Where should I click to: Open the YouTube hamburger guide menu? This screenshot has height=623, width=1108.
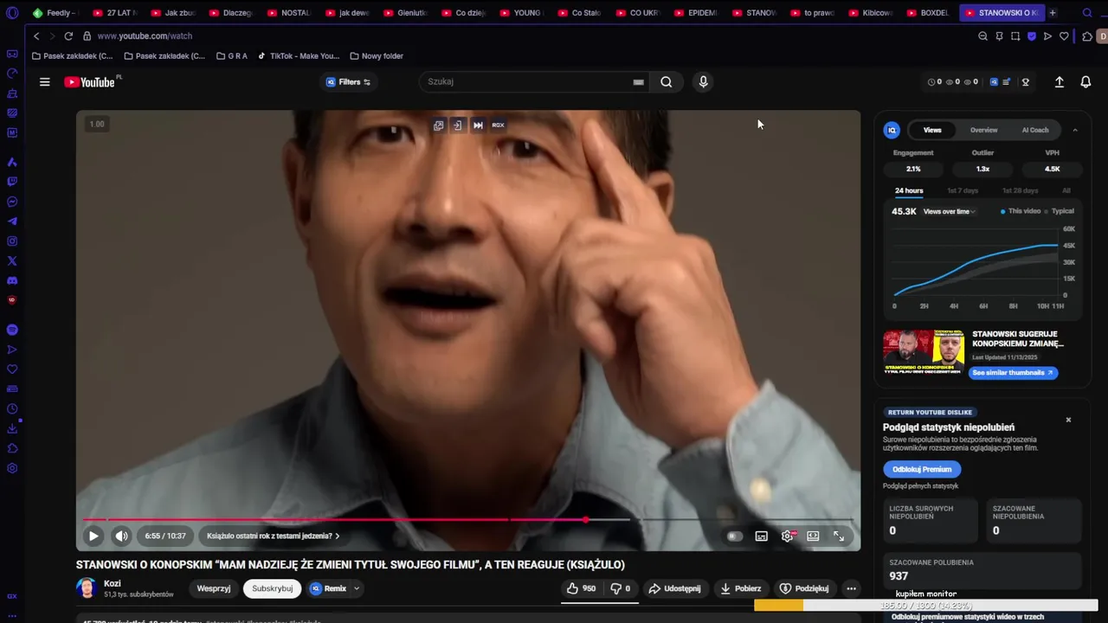point(45,82)
